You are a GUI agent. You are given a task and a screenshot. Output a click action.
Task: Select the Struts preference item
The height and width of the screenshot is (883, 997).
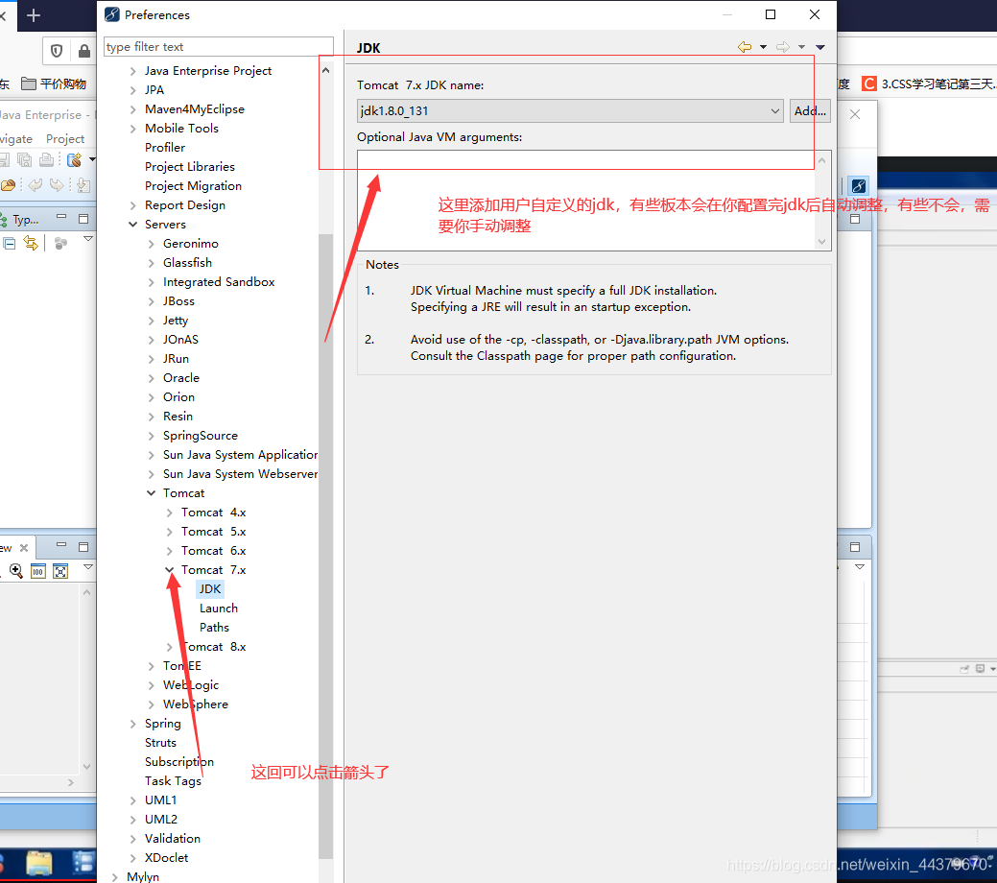point(160,743)
